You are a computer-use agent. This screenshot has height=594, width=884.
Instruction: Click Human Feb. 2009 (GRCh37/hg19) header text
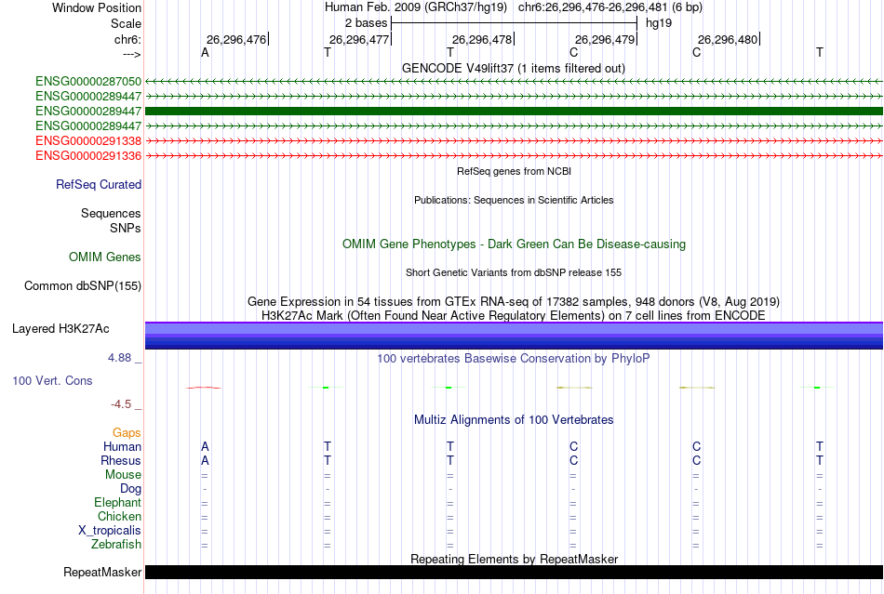(x=416, y=7)
